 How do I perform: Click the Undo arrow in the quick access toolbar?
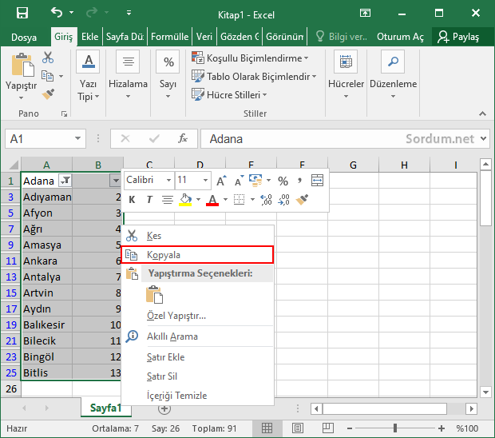point(56,14)
